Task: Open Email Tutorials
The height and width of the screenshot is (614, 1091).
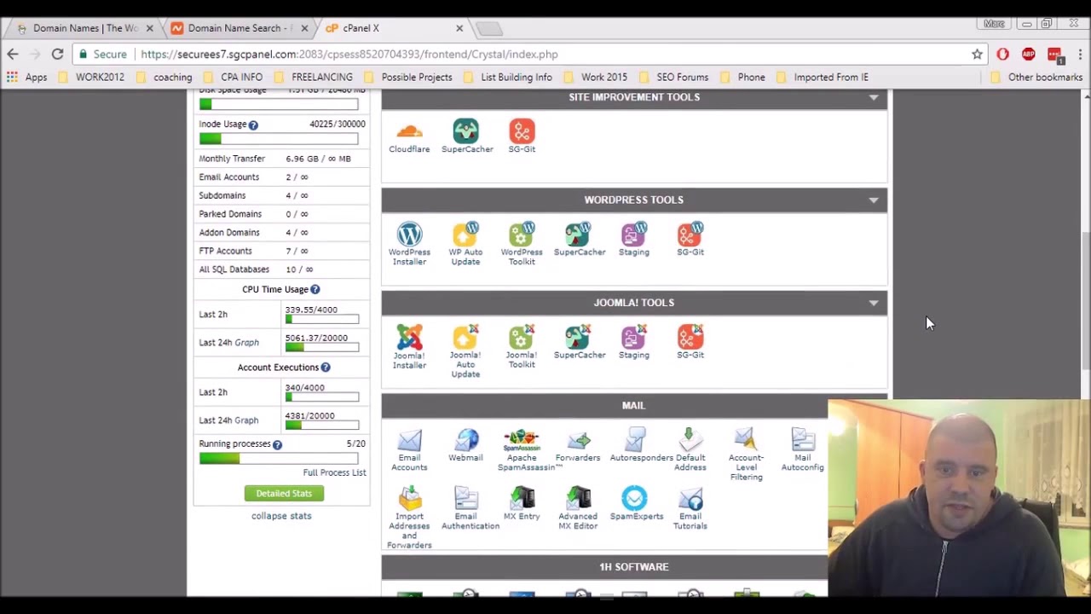Action: pos(690,509)
